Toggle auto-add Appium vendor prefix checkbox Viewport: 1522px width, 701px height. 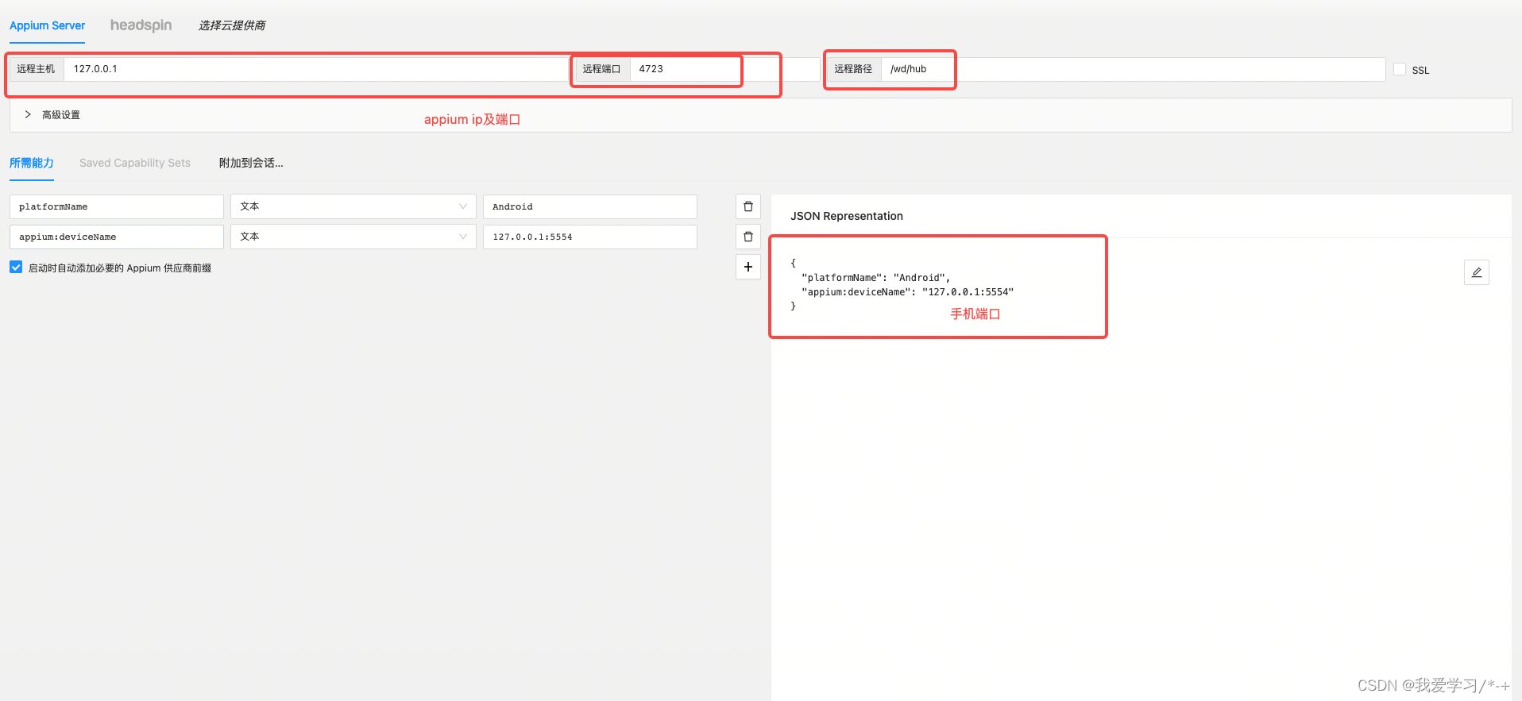[16, 268]
